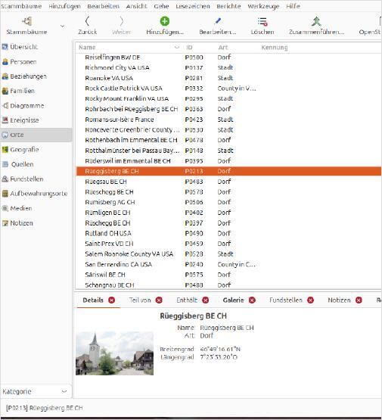The image size is (382, 420).
Task: Expand the dropdown arrow beside Stammbäume
Action: click(x=62, y=26)
